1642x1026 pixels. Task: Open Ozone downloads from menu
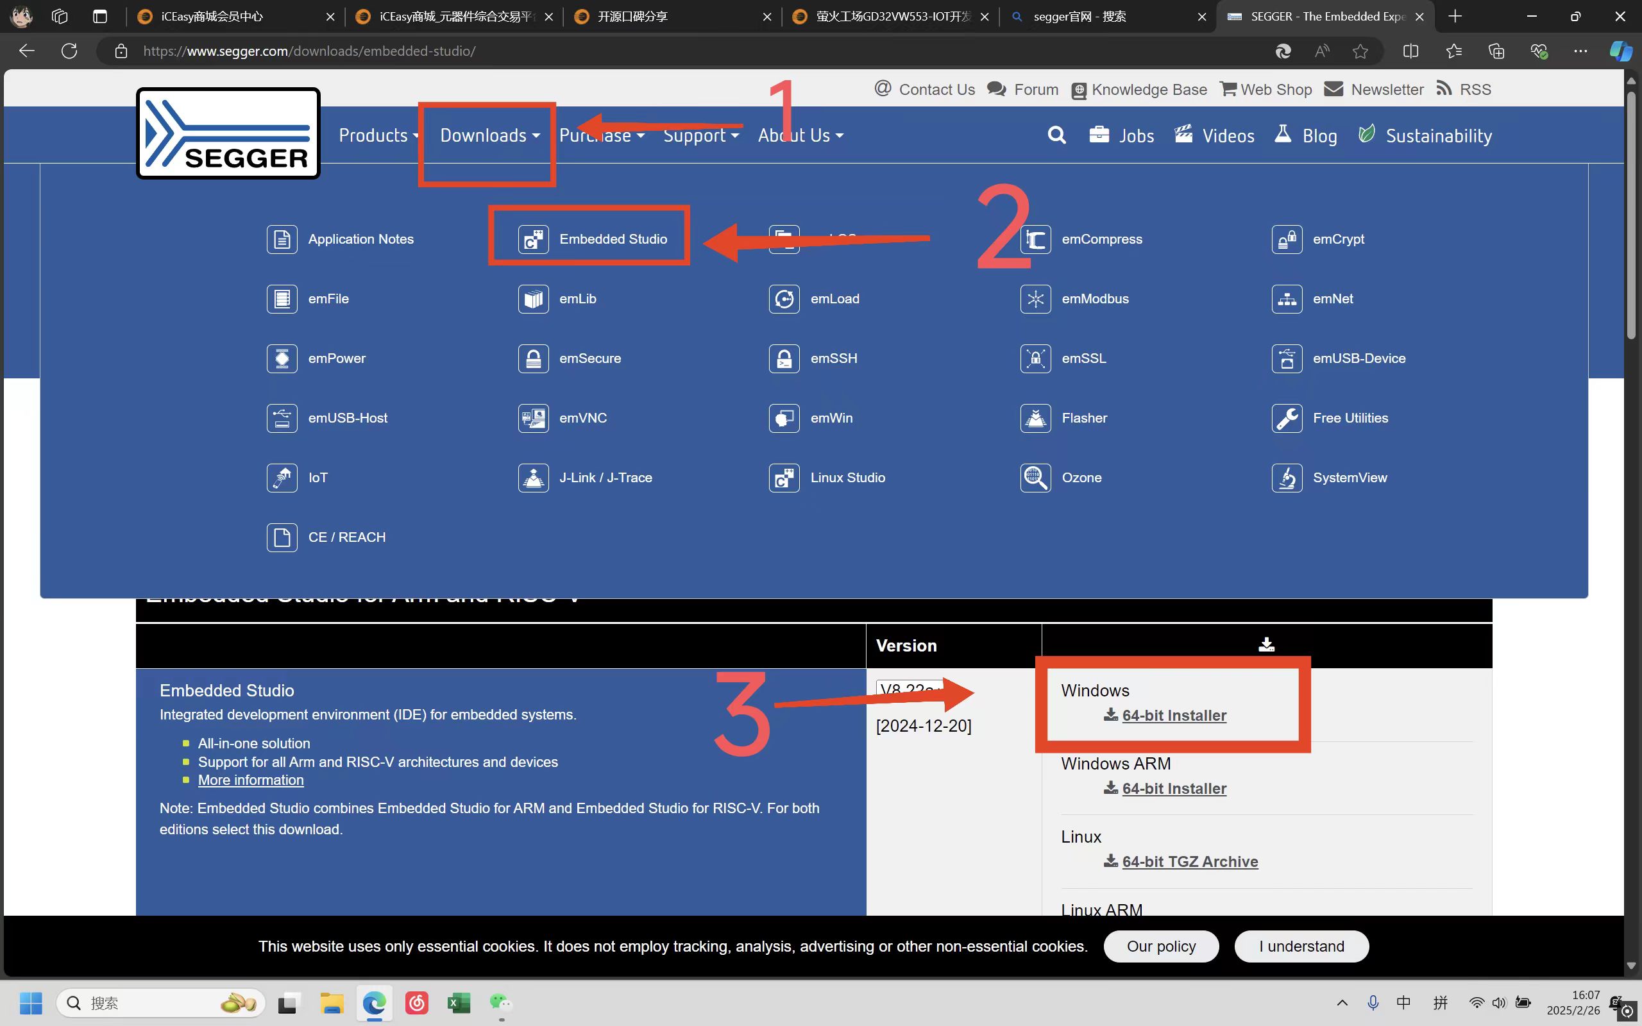1081,478
